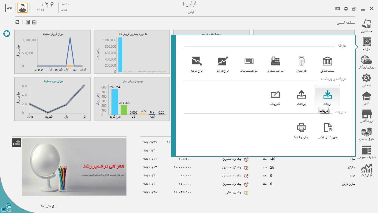
Task: Click the alarm icon beside ۸۰،۰۰۰ check
Action: (x=246, y=176)
